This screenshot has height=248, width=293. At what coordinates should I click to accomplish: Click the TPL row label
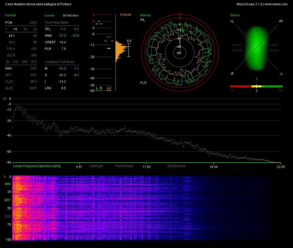click(x=48, y=29)
